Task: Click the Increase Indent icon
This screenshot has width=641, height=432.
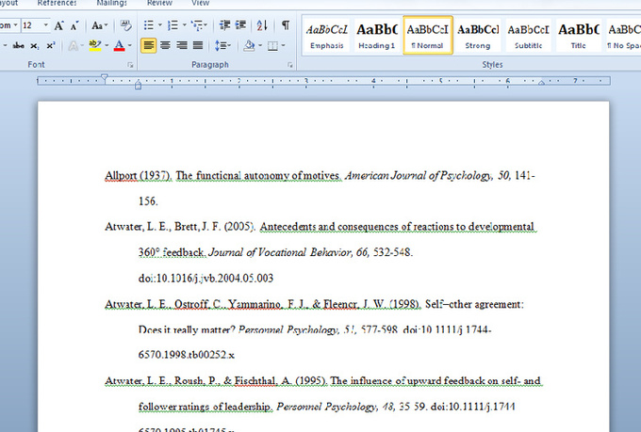Action: click(x=240, y=25)
